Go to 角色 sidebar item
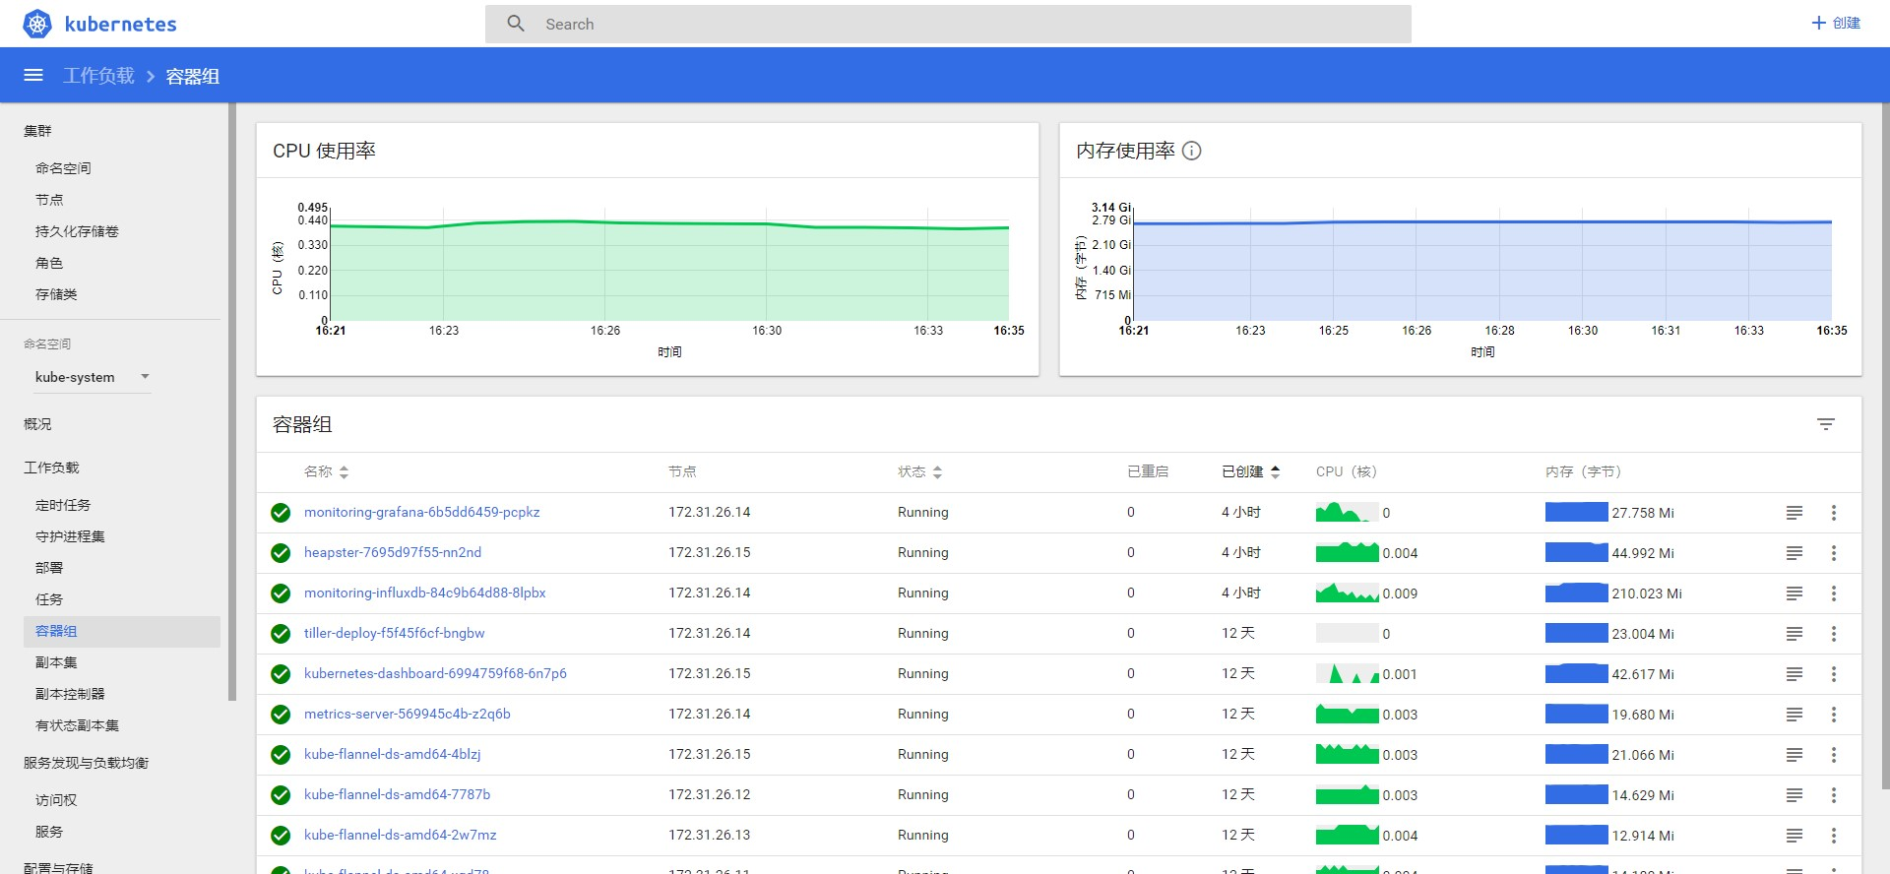Image resolution: width=1890 pixels, height=874 pixels. (x=49, y=263)
